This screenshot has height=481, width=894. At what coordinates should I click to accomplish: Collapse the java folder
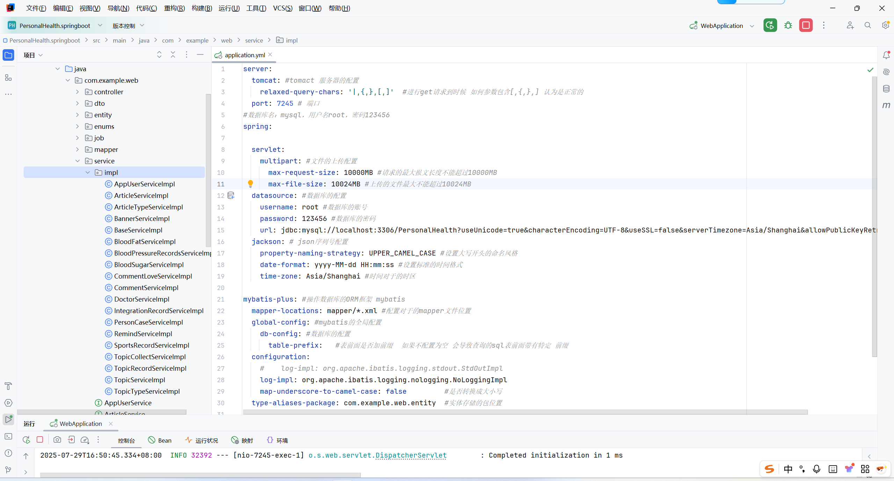tap(58, 69)
